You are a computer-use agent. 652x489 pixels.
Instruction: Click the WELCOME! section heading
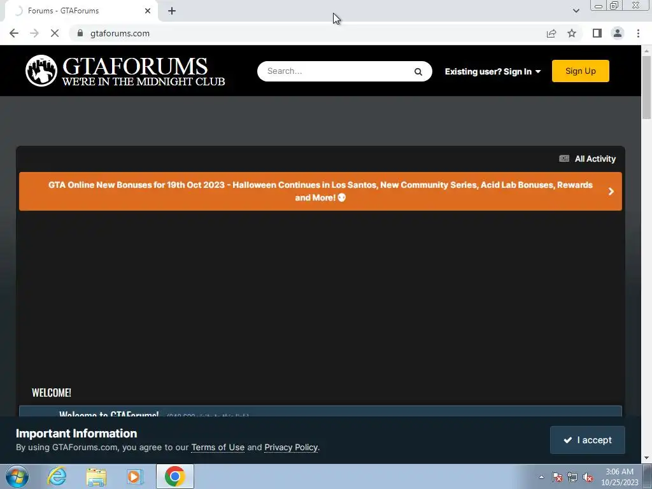(52, 392)
